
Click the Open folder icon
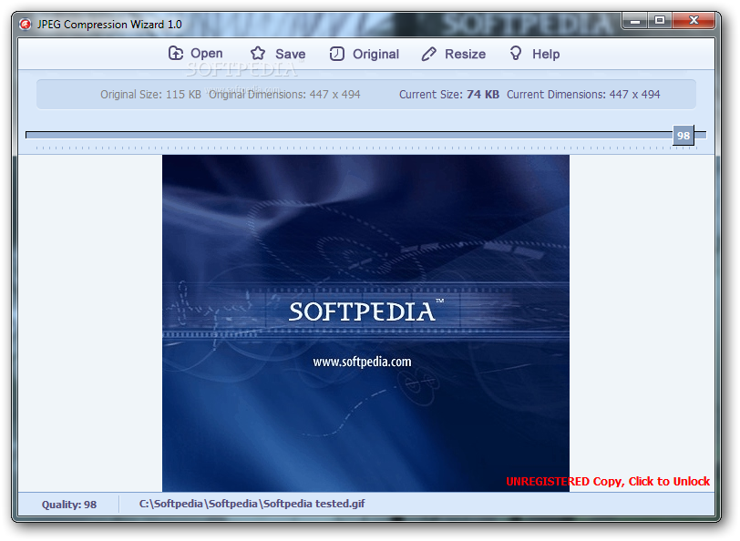(x=176, y=53)
